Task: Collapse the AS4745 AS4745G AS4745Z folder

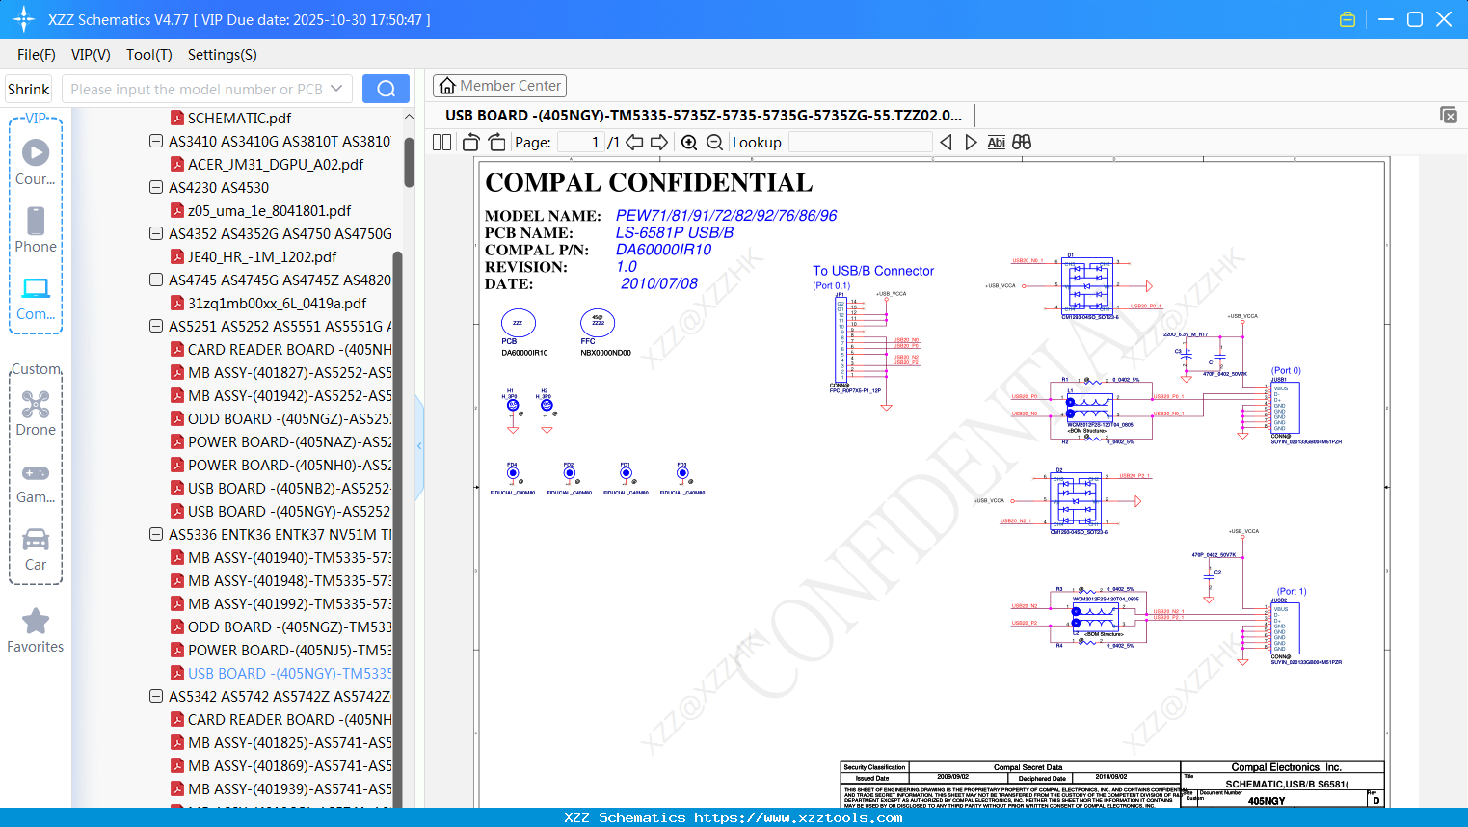Action: [155, 280]
